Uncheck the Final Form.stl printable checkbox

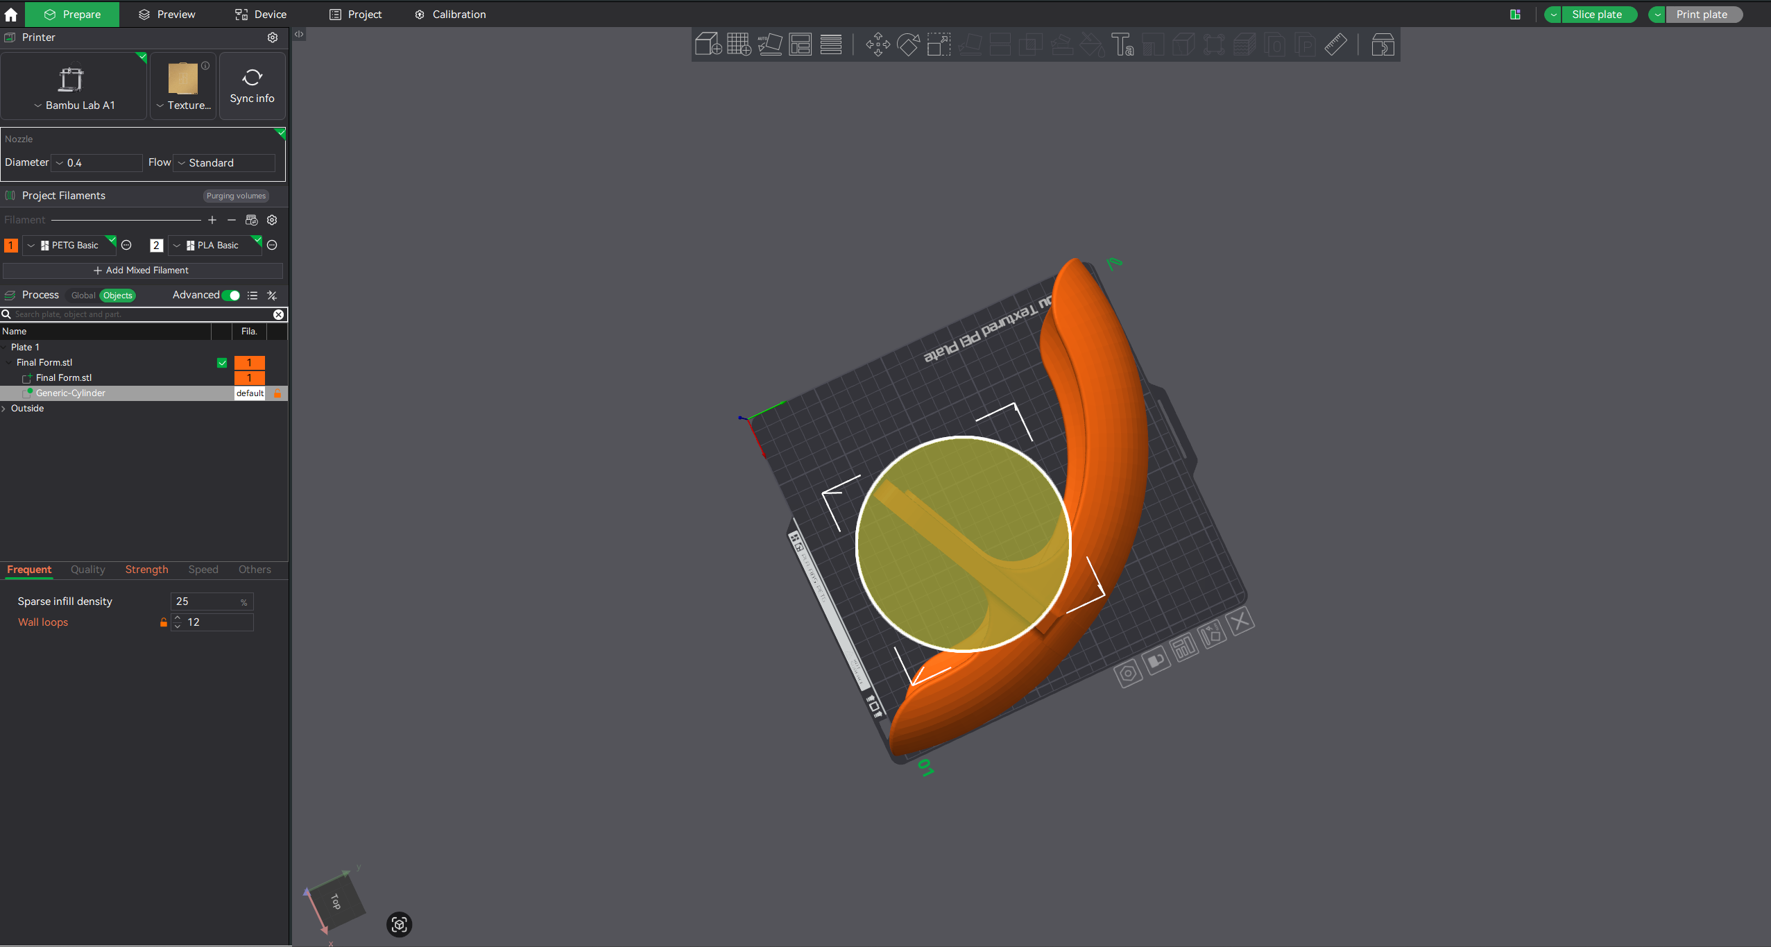pyautogui.click(x=222, y=363)
